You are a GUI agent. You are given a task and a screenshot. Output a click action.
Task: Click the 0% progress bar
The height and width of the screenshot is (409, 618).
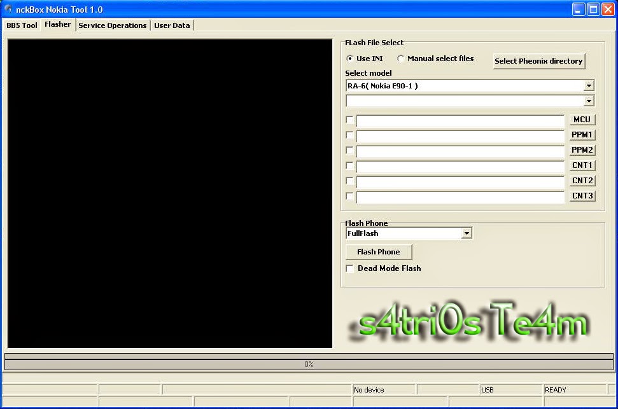309,364
